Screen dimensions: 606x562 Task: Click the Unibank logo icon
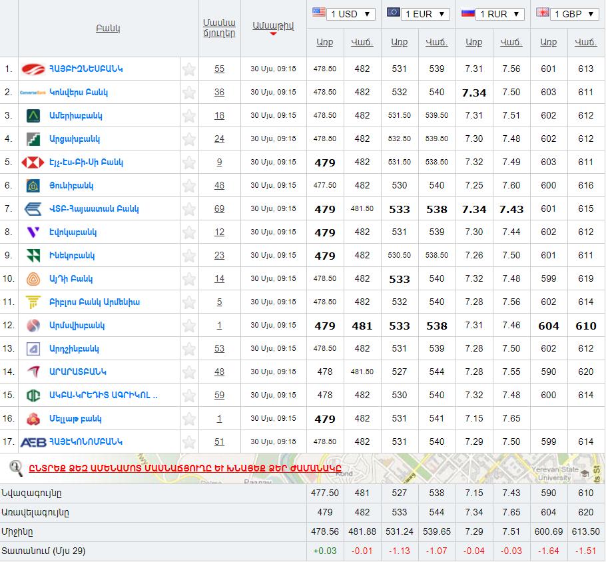tap(33, 186)
